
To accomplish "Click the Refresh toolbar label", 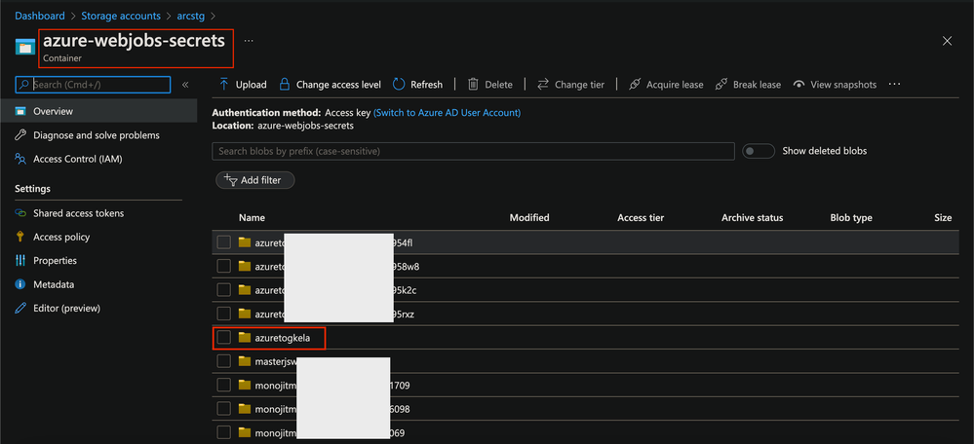I will (427, 85).
